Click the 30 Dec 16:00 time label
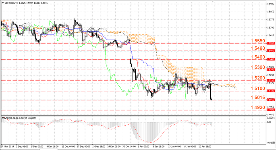Viewport: 276px width, 150px height. (129, 146)
